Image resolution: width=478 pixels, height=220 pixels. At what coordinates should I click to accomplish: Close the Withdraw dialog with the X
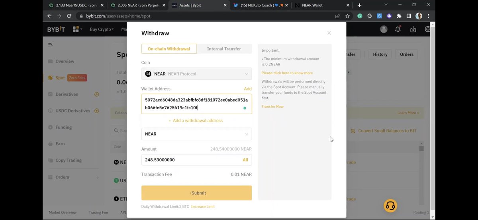tap(329, 33)
